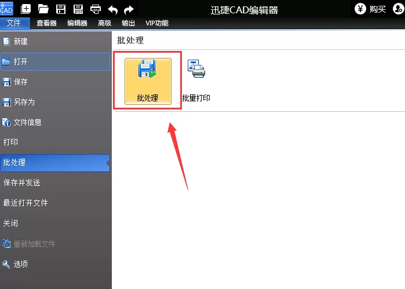This screenshot has height=289, width=405.
Task: Switch to the 编辑器 tab
Action: point(77,23)
